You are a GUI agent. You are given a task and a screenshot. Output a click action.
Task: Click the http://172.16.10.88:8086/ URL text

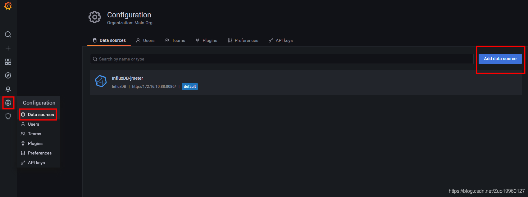[x=154, y=87]
